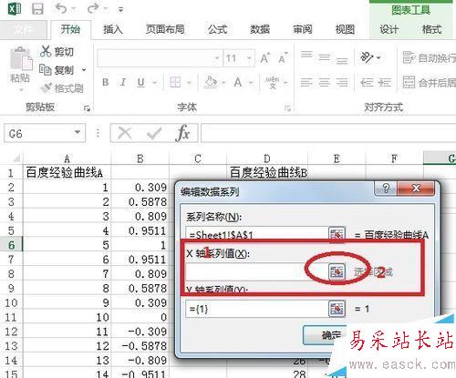Open the font size 11 dropdown
The image size is (456, 378).
[249, 58]
